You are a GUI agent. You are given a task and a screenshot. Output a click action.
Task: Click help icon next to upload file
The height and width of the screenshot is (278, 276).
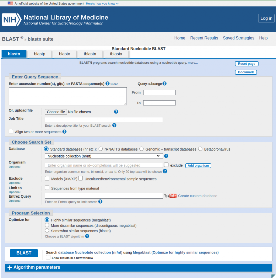pyautogui.click(x=116, y=112)
